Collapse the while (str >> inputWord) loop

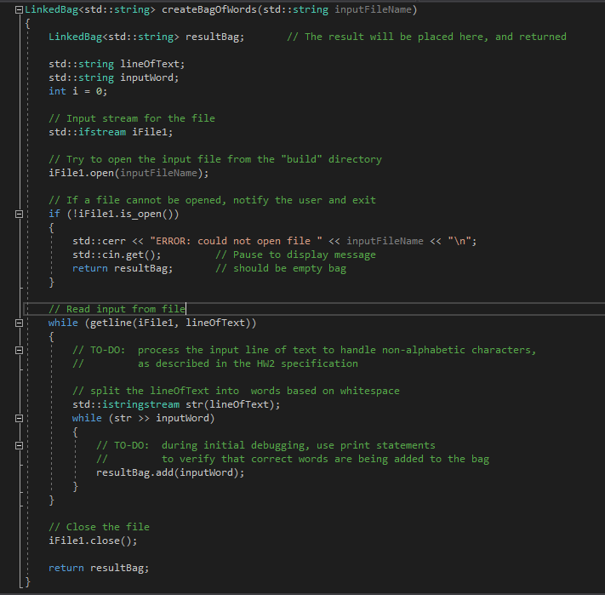point(19,418)
